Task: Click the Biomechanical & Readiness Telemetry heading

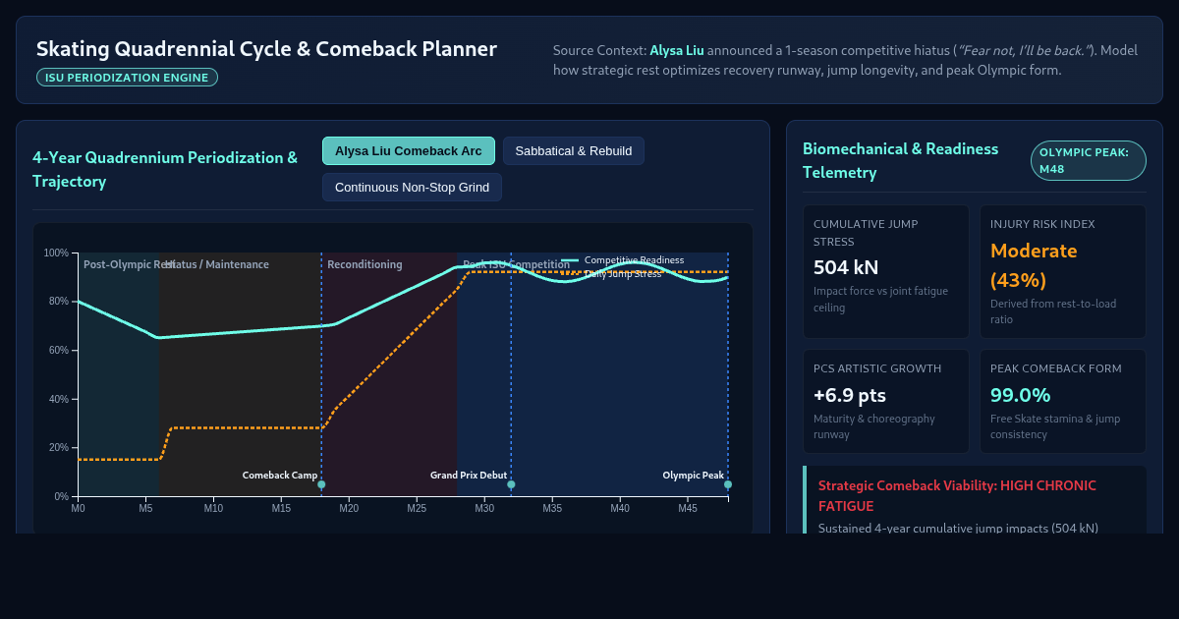Action: (x=901, y=161)
